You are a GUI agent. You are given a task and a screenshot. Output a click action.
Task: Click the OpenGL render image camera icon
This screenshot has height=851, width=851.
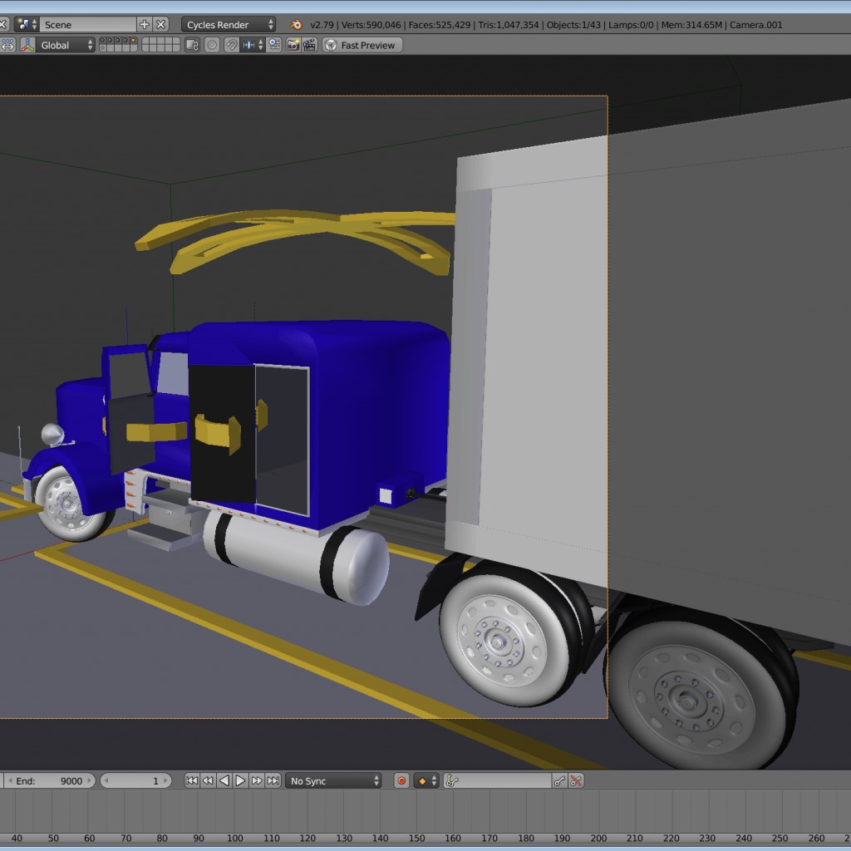(294, 45)
